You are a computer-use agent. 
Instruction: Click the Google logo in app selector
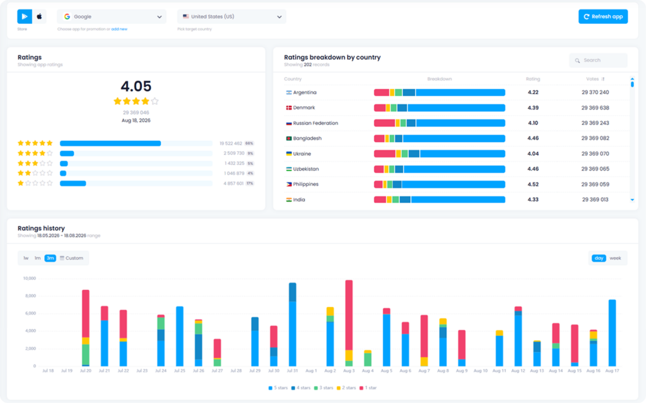[x=67, y=16]
